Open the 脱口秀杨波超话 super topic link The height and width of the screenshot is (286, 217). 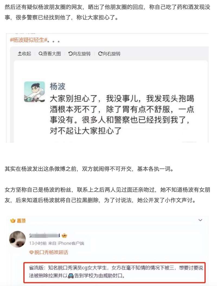[51, 252]
